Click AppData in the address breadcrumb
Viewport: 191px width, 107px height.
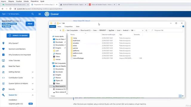click(x=111, y=30)
